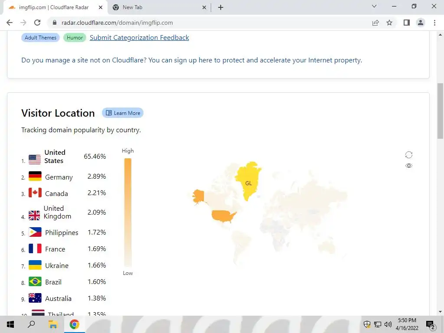Click the Ukraine flag icon
The image size is (444, 333).
[35, 265]
